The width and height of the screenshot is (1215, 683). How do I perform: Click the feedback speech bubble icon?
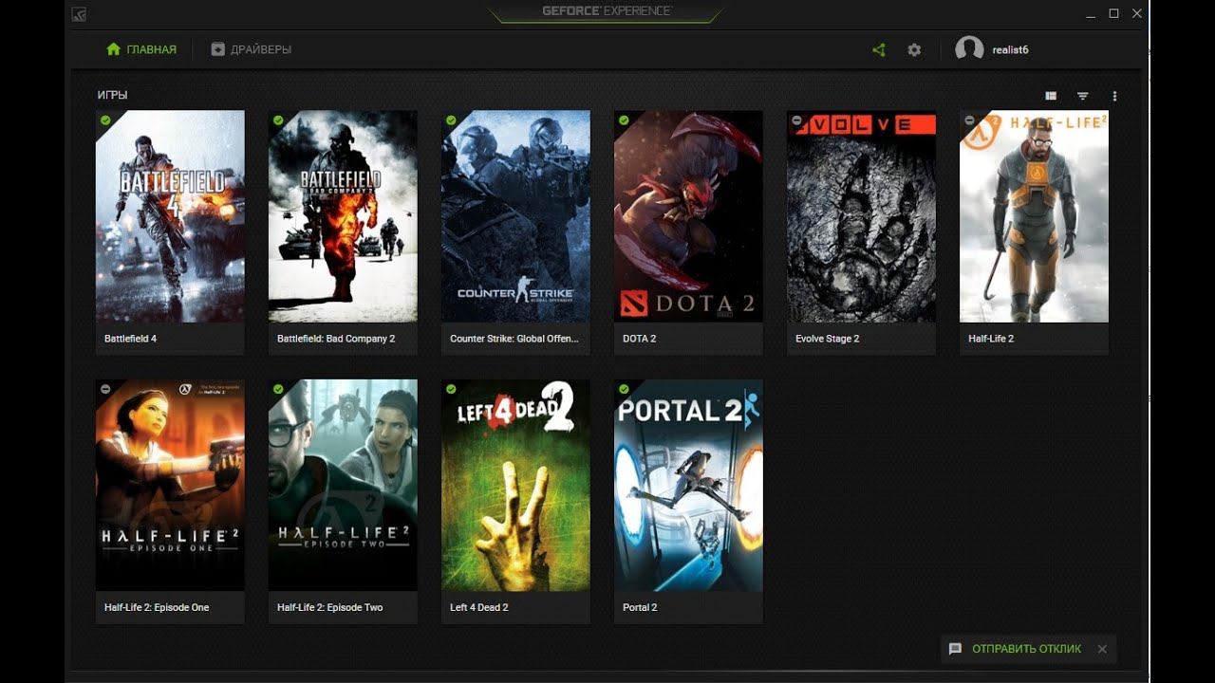[x=956, y=649]
